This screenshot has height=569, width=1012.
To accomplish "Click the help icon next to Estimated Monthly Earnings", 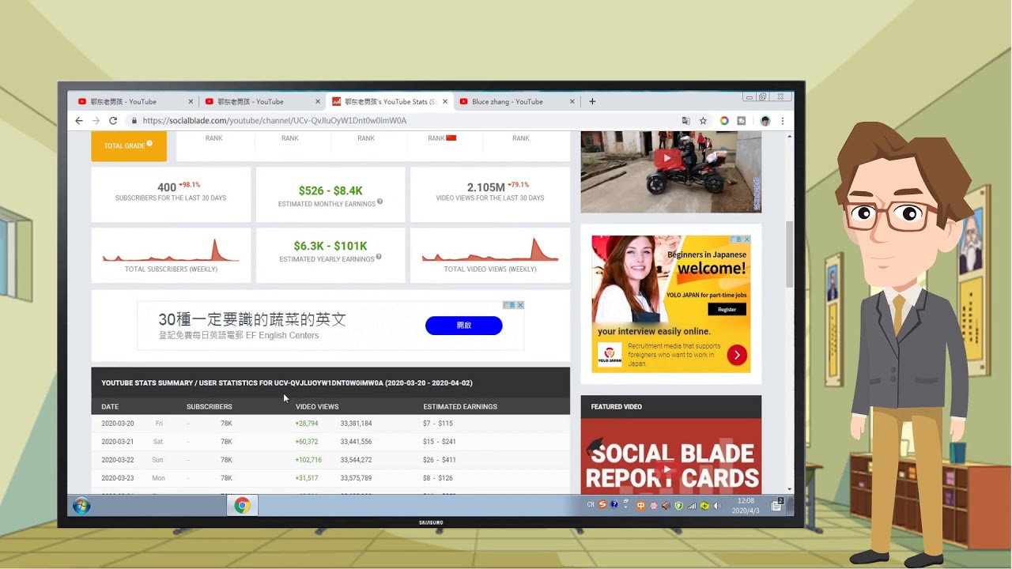I will (379, 202).
